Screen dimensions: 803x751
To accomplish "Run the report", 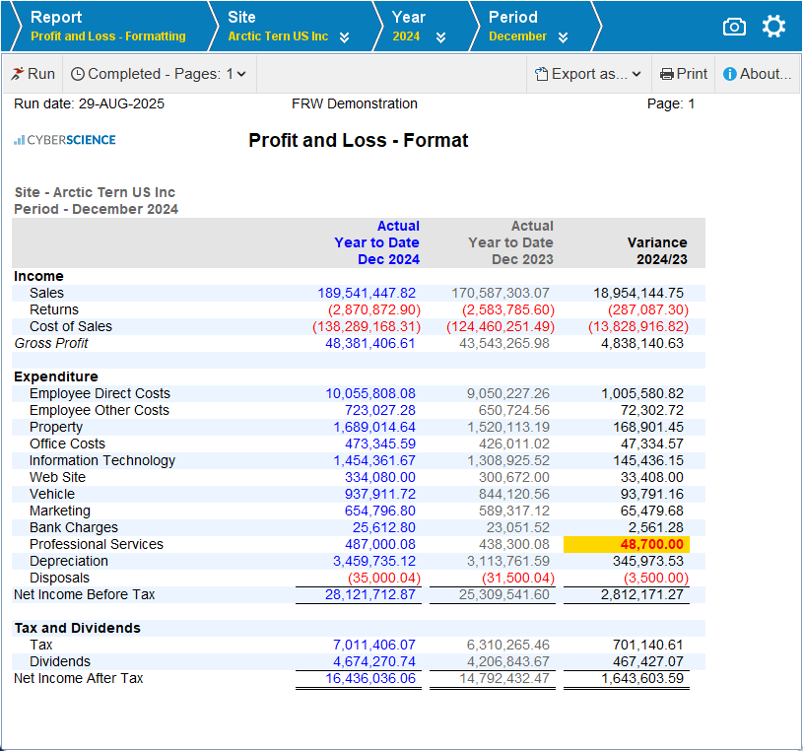I will 33,74.
